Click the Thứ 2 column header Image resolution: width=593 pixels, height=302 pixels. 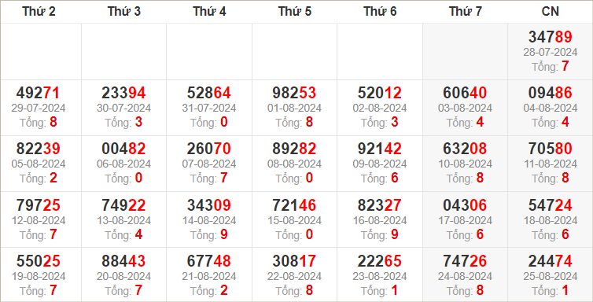(x=39, y=11)
